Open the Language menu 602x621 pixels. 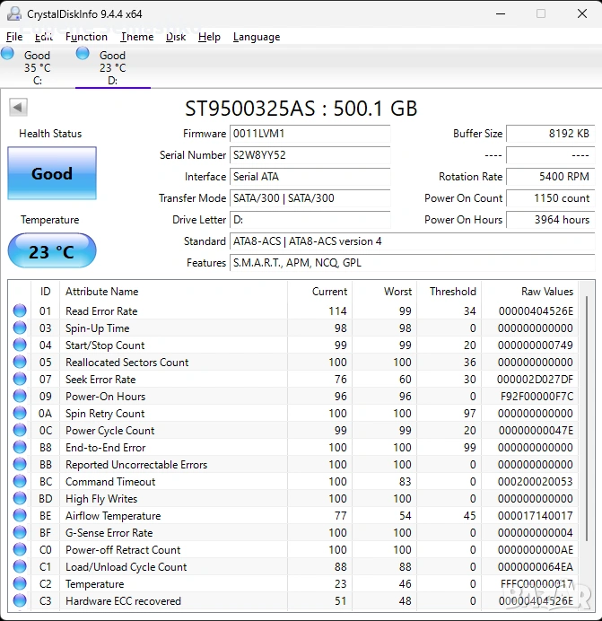coord(256,37)
